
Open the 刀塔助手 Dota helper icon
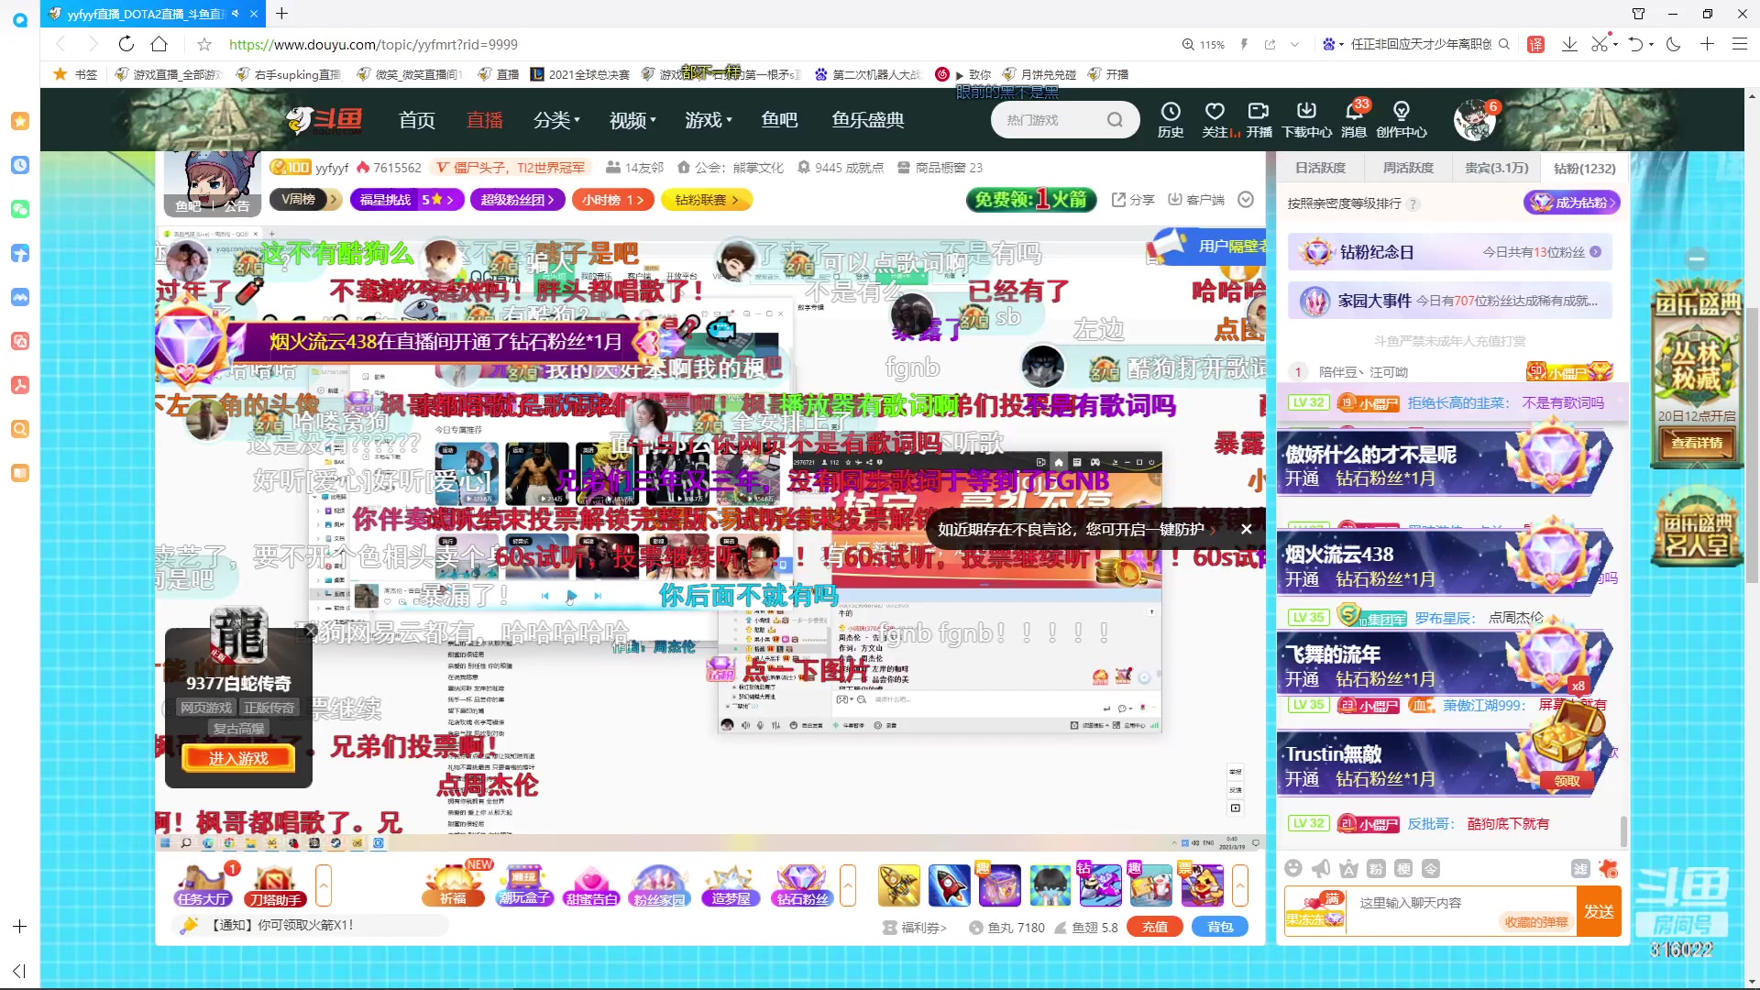click(x=275, y=885)
